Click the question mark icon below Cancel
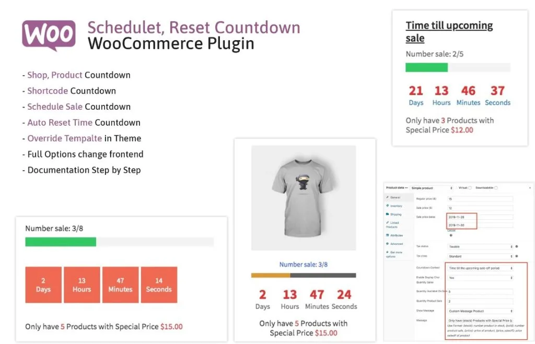Viewport: 535px width, 344px height. (x=450, y=236)
